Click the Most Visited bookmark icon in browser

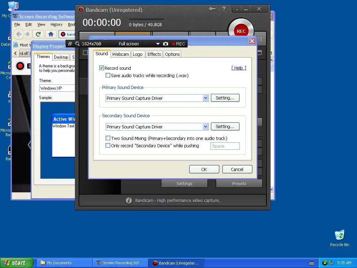[x=16, y=45]
